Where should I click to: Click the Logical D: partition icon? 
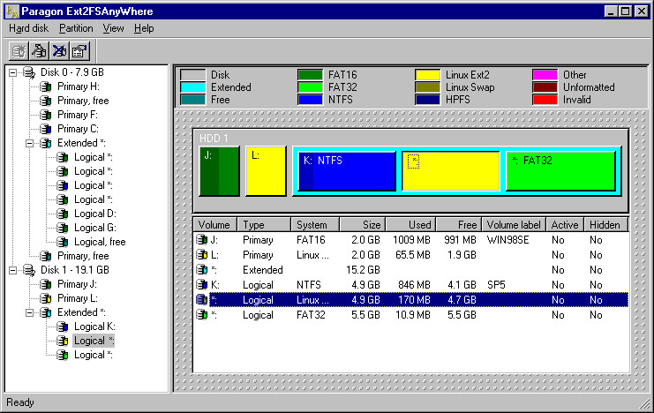tap(63, 214)
